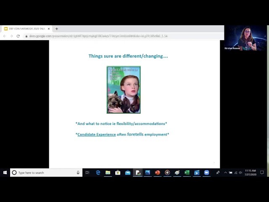Open the Windows Start menu
The width and height of the screenshot is (269, 202).
5,173
